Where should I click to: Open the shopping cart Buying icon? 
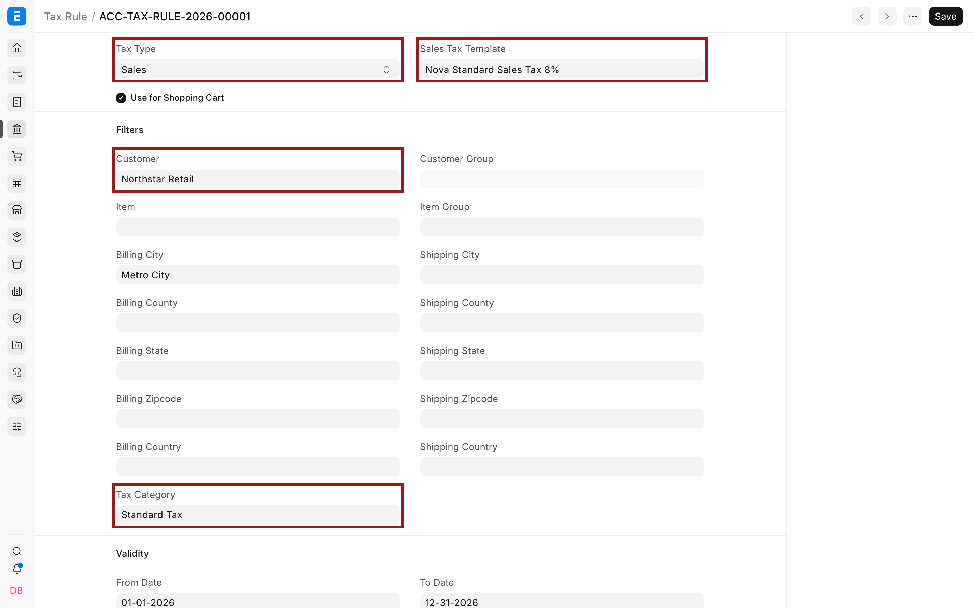point(17,156)
